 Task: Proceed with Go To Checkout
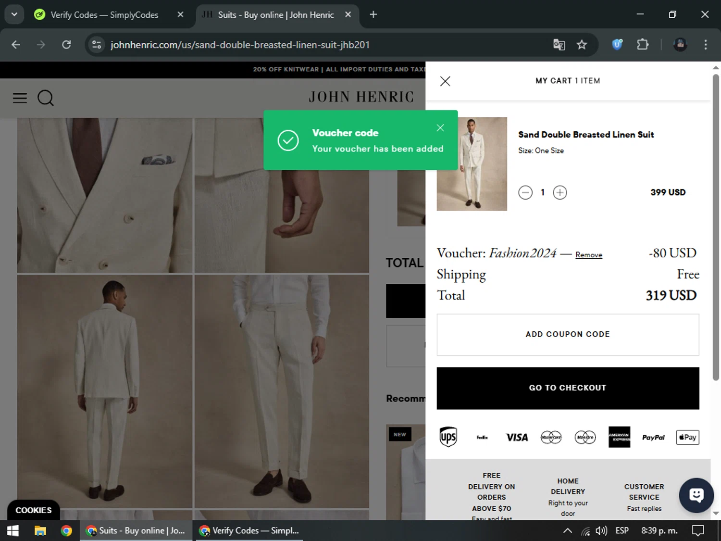pos(568,388)
